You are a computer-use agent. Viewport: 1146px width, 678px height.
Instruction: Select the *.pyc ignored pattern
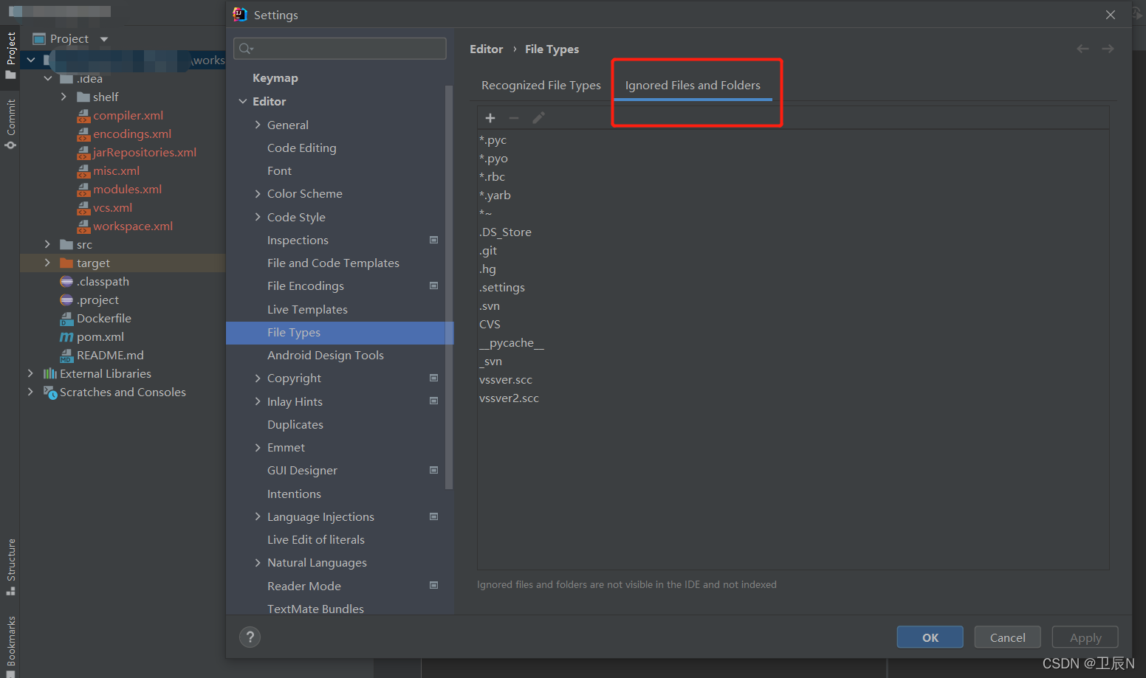[493, 140]
